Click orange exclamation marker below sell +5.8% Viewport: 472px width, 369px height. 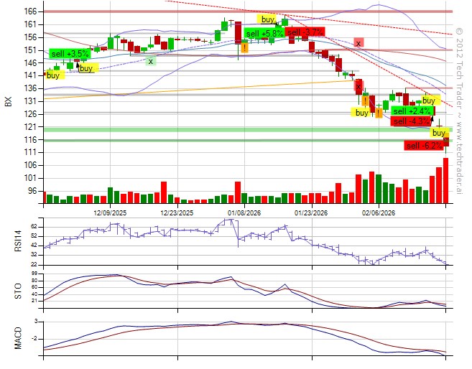pyautogui.click(x=245, y=47)
